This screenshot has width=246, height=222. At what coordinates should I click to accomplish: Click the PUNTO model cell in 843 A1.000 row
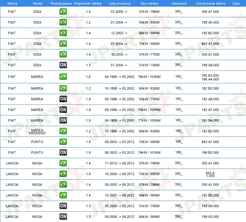click(x=37, y=142)
